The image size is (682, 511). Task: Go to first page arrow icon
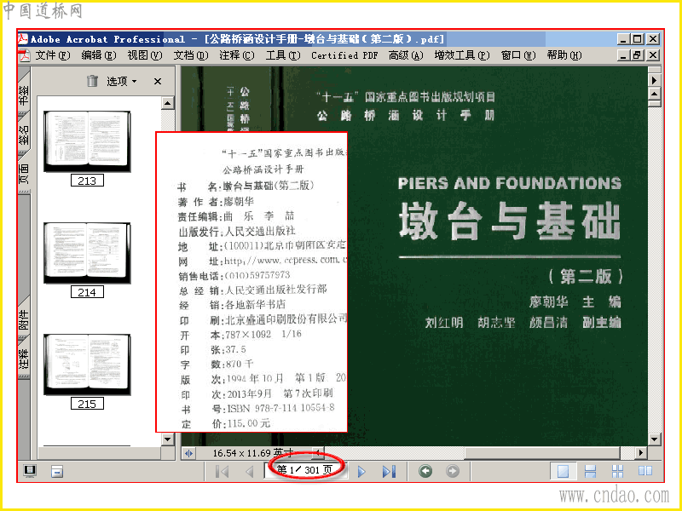click(223, 472)
